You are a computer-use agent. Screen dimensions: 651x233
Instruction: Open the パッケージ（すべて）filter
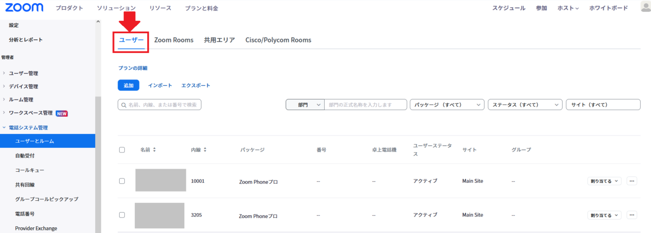(x=447, y=105)
